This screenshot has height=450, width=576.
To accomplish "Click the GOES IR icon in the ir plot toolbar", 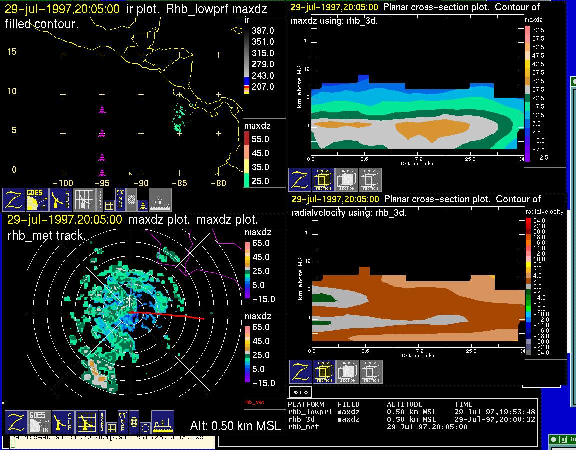I will (38, 200).
